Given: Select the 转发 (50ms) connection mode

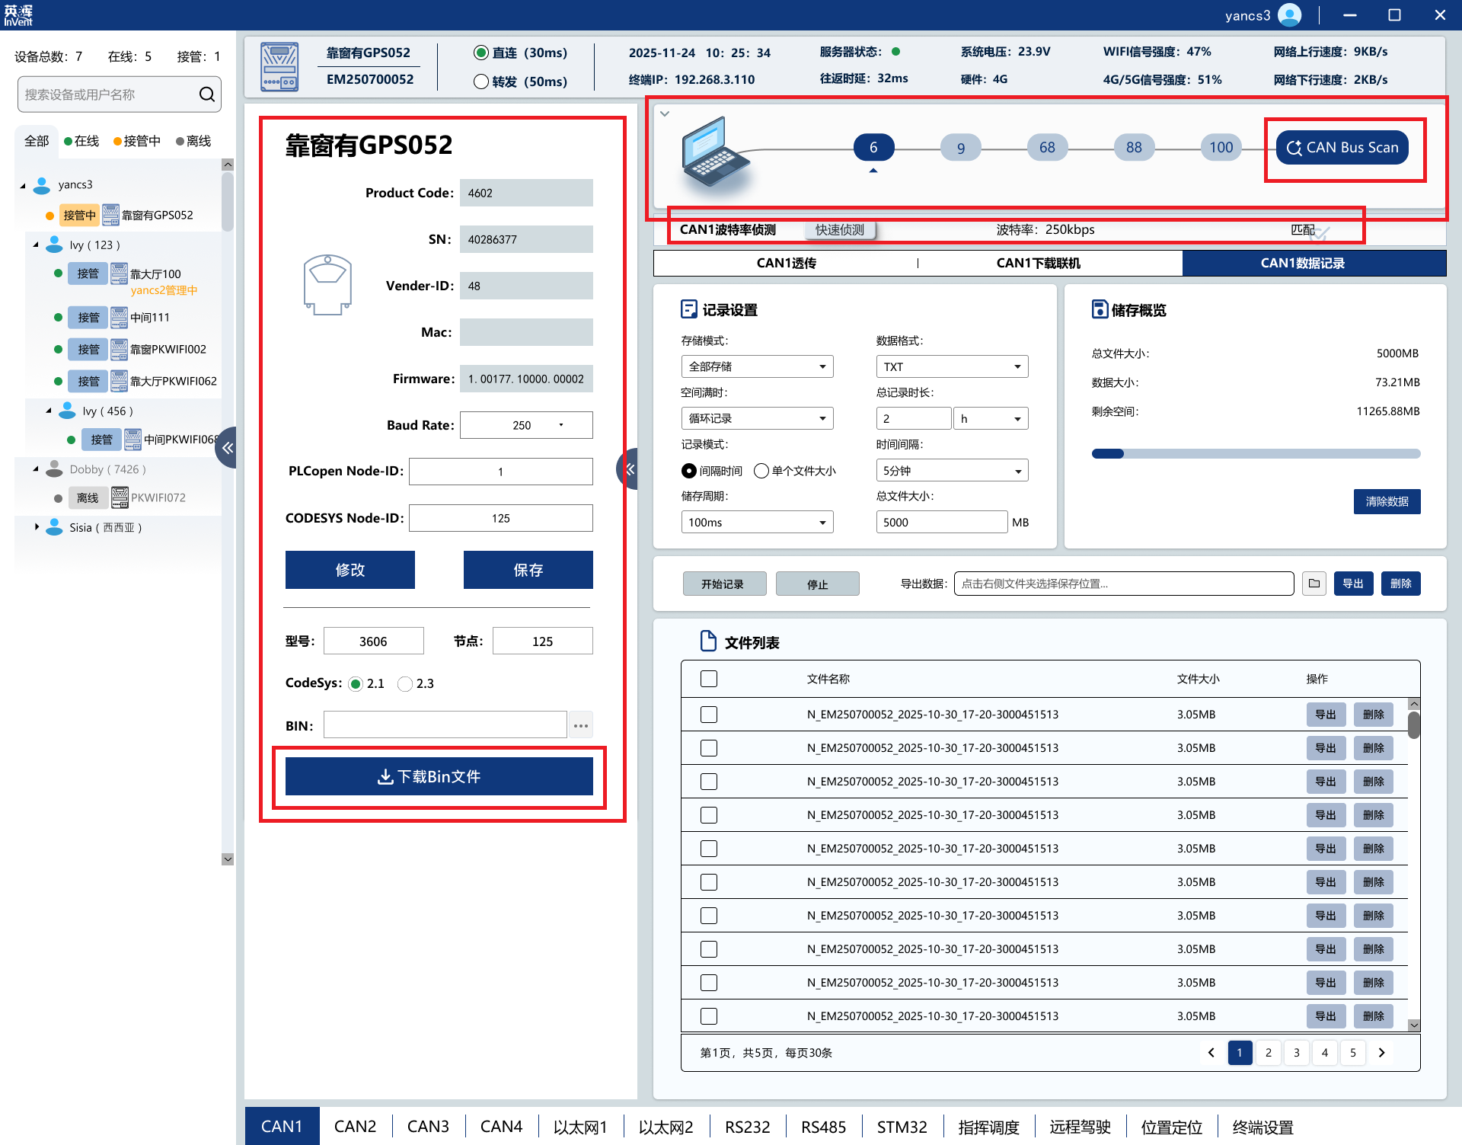Looking at the screenshot, I should click(481, 82).
